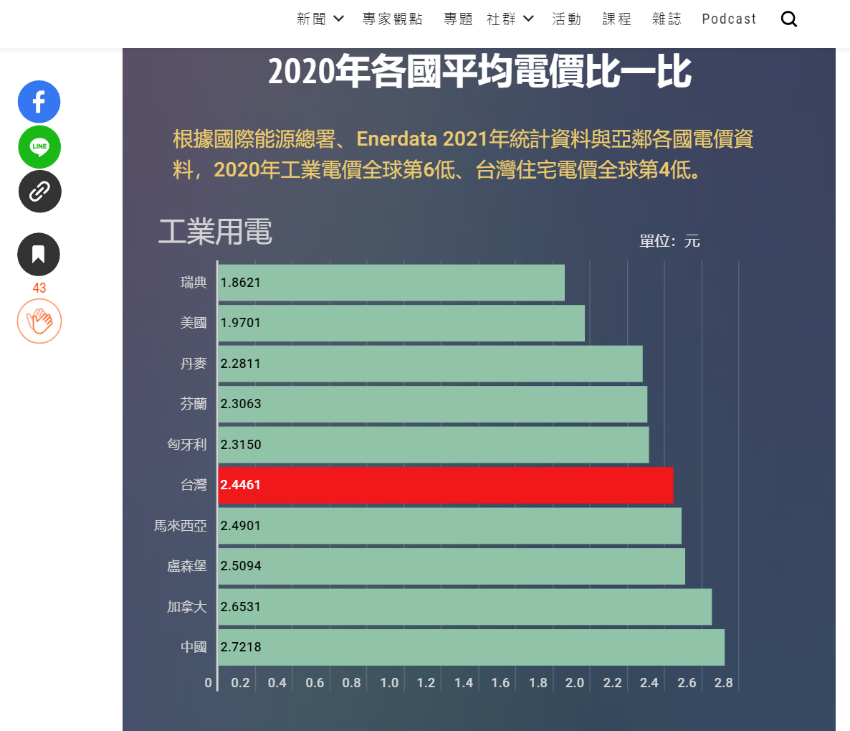Click the 瑞典 bar showing 1.8621
Viewport: 850px width, 731px height.
[x=391, y=283]
